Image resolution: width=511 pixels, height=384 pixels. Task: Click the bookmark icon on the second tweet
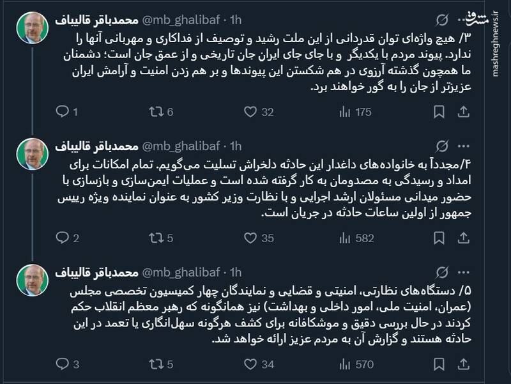click(438, 238)
